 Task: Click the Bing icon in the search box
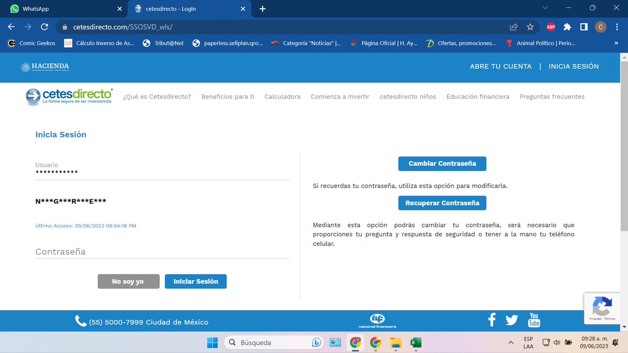316,343
